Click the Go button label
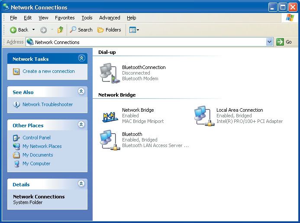 289,42
